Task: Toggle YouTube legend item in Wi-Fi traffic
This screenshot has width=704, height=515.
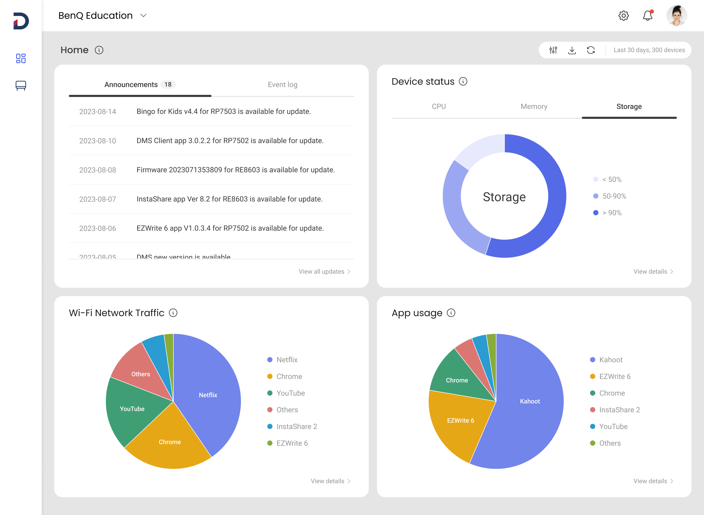Action: [x=286, y=393]
